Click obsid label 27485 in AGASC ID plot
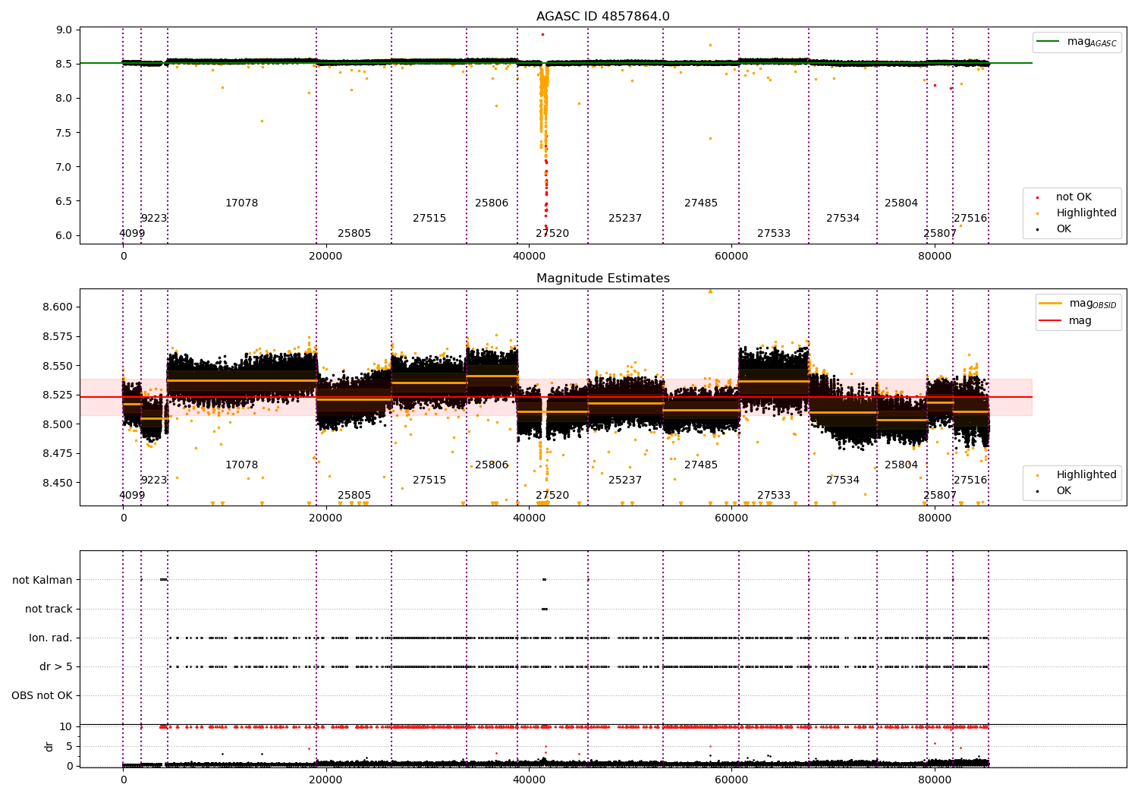 pyautogui.click(x=701, y=203)
